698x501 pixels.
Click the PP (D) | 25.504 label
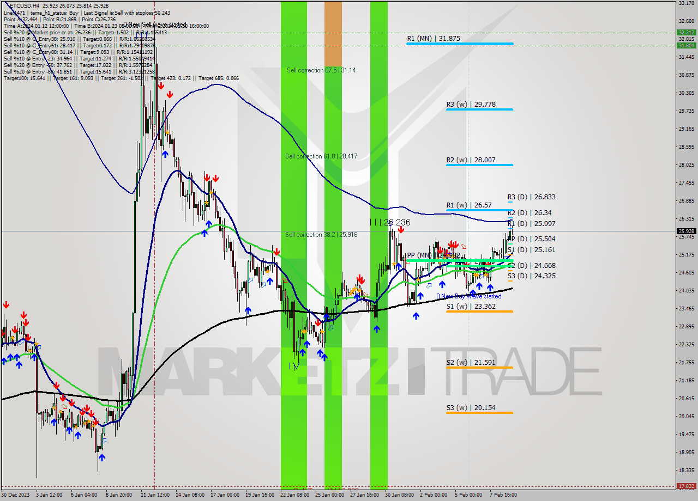[531, 239]
